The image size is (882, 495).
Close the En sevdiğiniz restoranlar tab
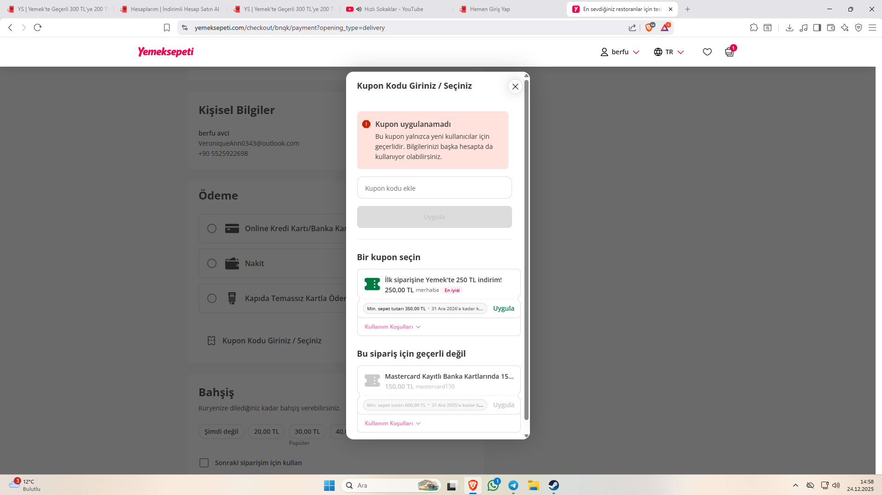click(x=671, y=9)
